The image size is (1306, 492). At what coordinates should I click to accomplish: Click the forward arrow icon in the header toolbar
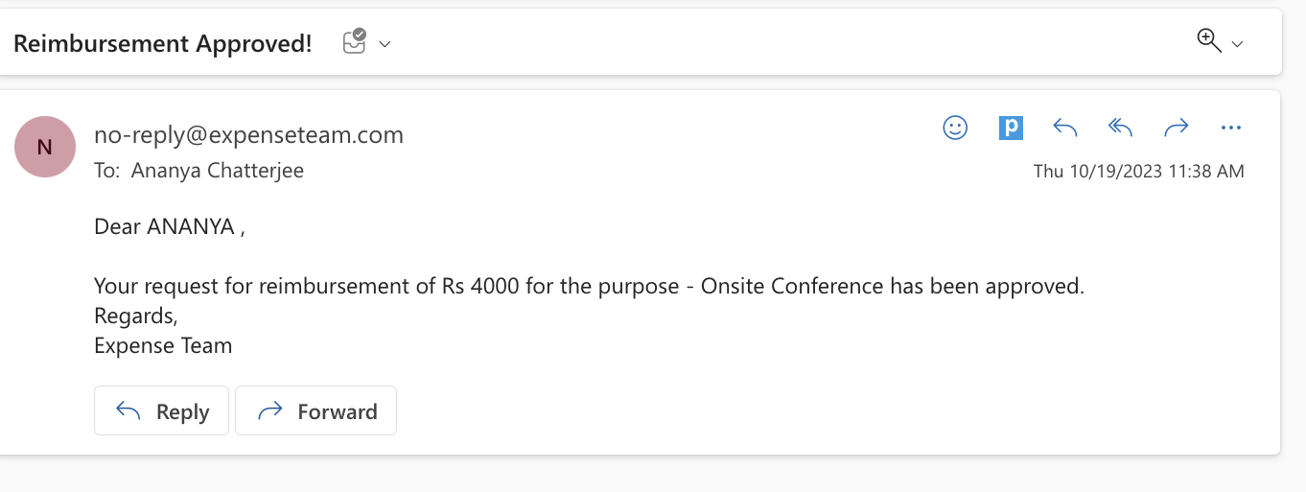[1176, 128]
